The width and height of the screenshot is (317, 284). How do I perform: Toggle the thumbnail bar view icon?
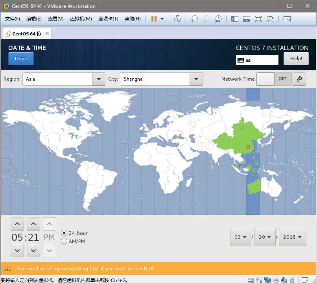(247, 19)
